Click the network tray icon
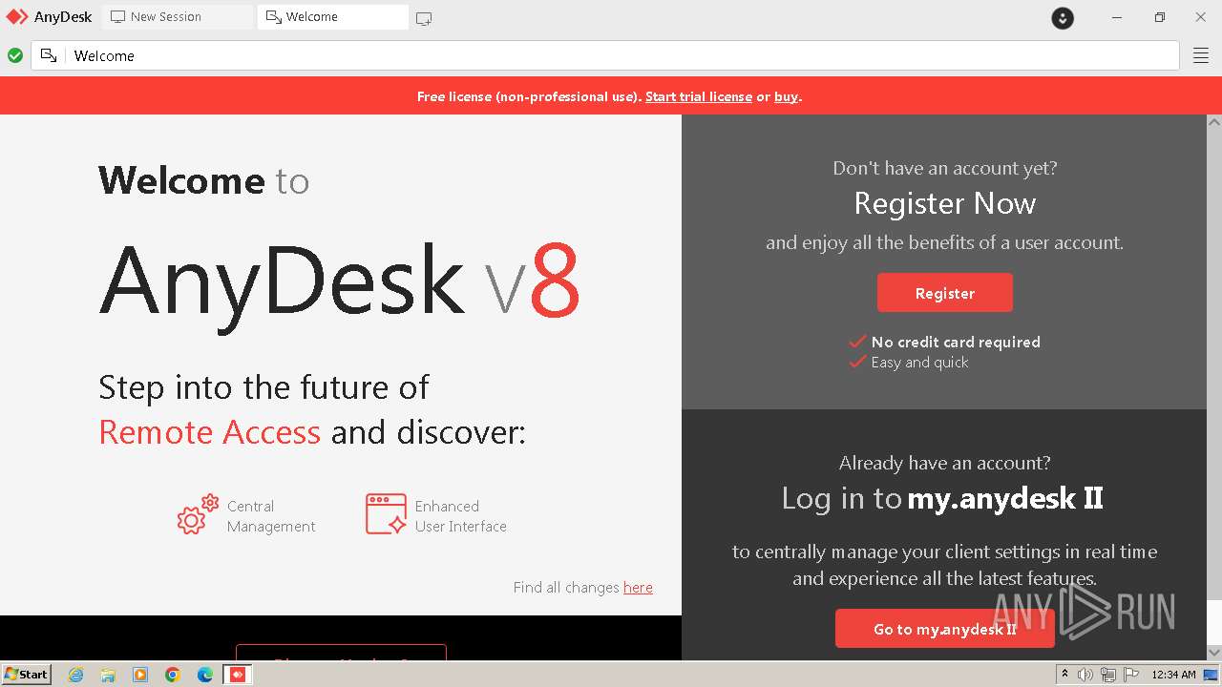Viewport: 1222px width, 687px height. [1107, 675]
